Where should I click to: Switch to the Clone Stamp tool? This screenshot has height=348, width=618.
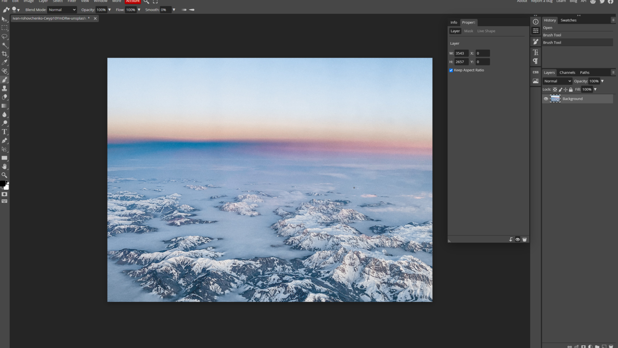click(5, 88)
